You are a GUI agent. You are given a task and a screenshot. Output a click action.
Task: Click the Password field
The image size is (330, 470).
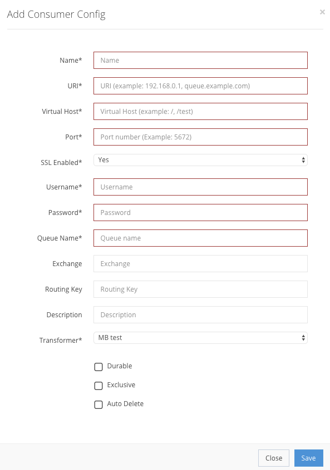200,213
